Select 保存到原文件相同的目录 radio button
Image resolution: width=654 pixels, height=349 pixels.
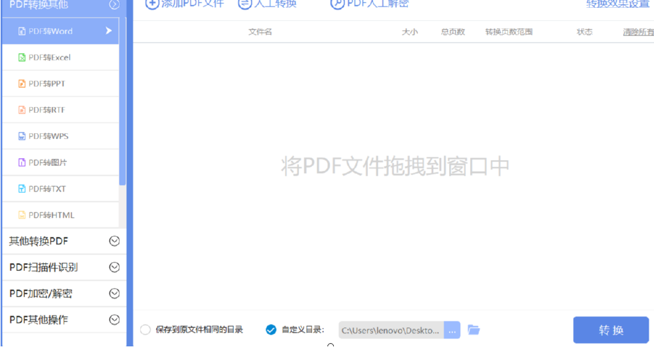point(145,330)
